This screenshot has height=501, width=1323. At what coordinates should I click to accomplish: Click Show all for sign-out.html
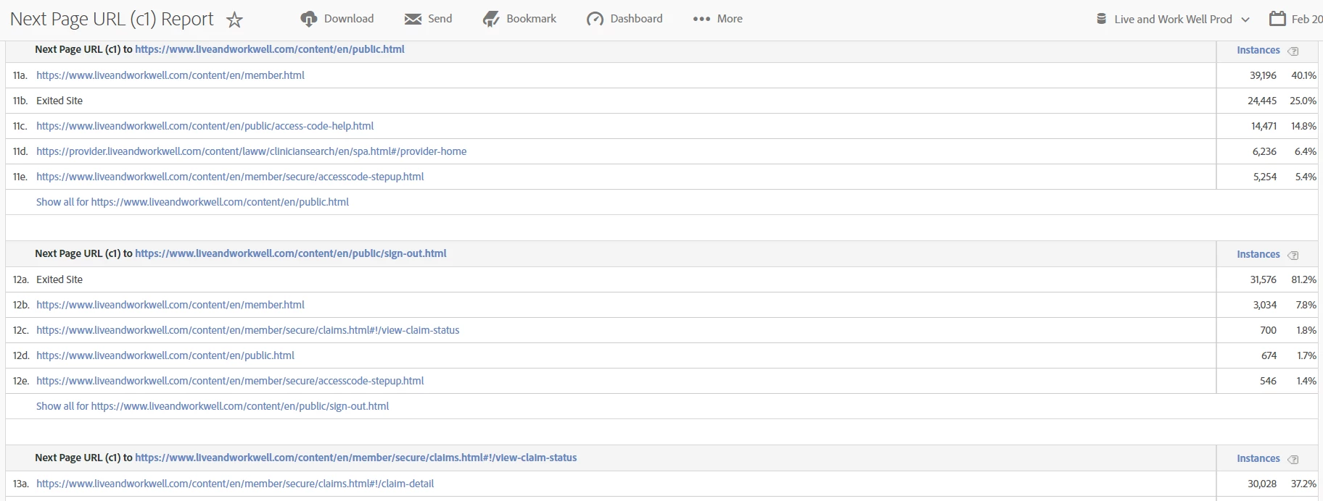pos(213,406)
